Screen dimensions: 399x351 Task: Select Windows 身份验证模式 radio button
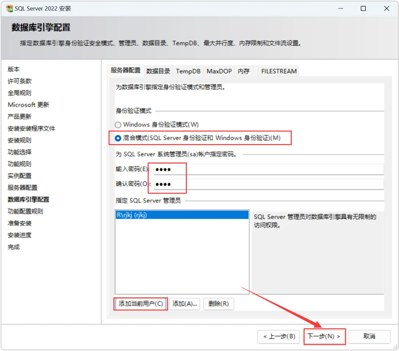point(118,125)
